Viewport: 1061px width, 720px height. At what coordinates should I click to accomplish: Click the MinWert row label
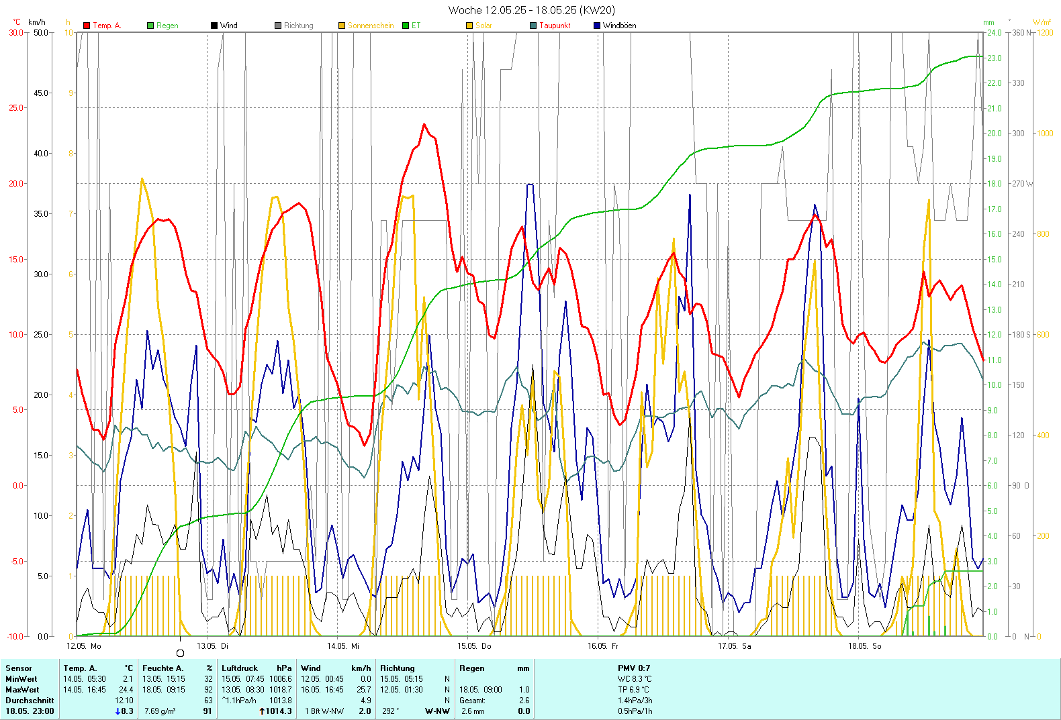point(22,679)
